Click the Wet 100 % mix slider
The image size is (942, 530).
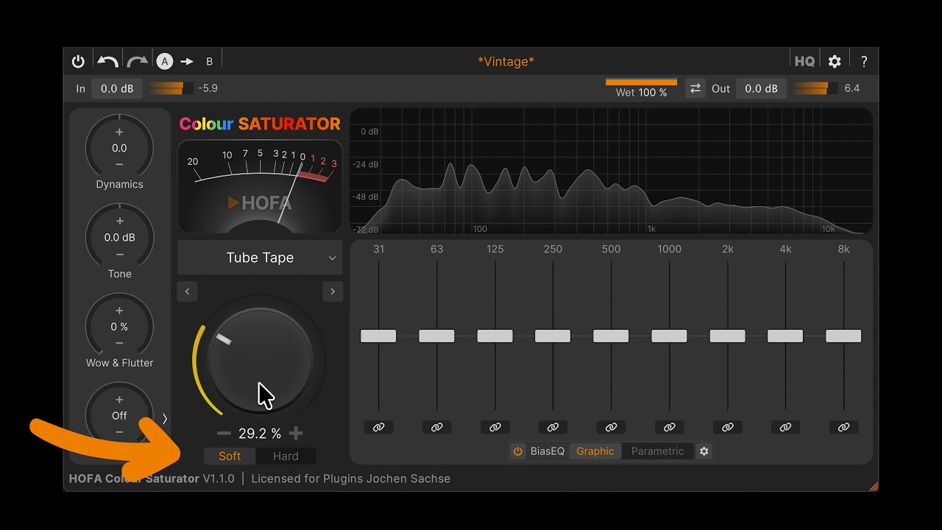pos(641,88)
